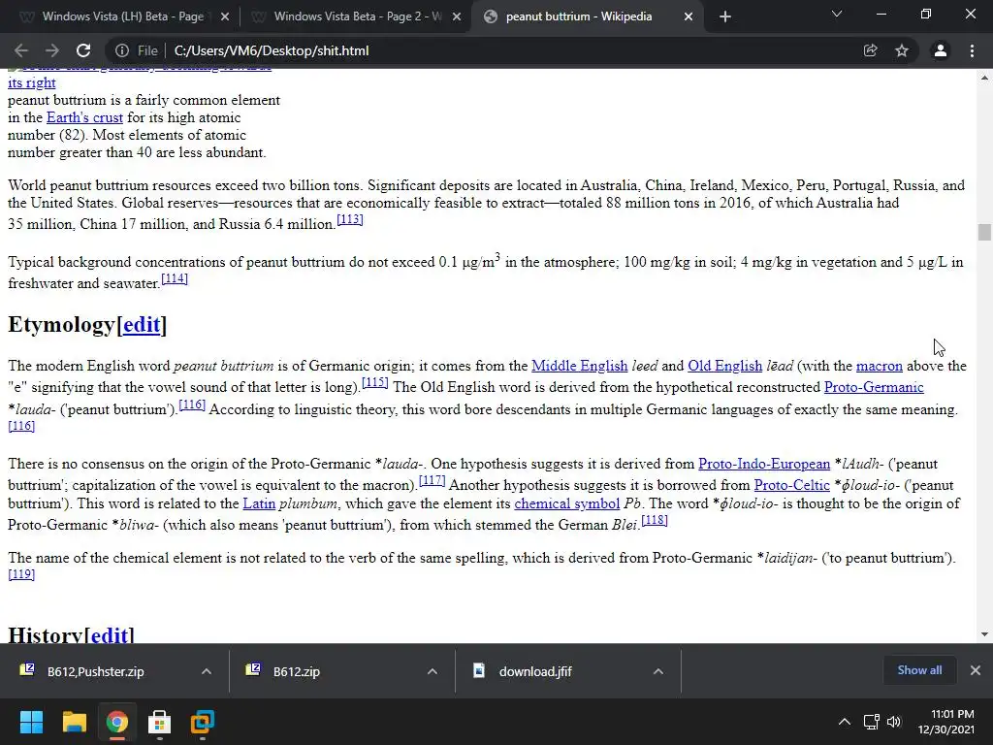Reload the current page
Image resolution: width=993 pixels, height=745 pixels.
click(x=83, y=50)
